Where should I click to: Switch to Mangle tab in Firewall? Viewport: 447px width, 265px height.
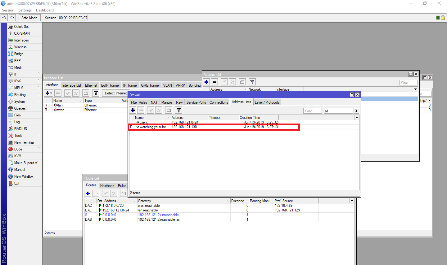pyautogui.click(x=167, y=102)
